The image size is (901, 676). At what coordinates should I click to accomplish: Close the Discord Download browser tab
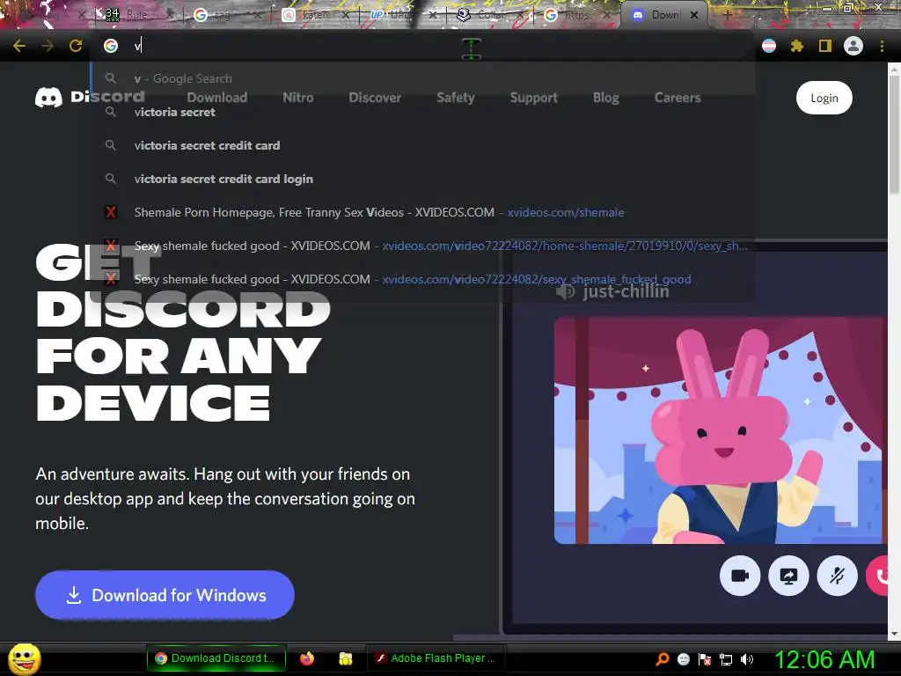point(694,15)
